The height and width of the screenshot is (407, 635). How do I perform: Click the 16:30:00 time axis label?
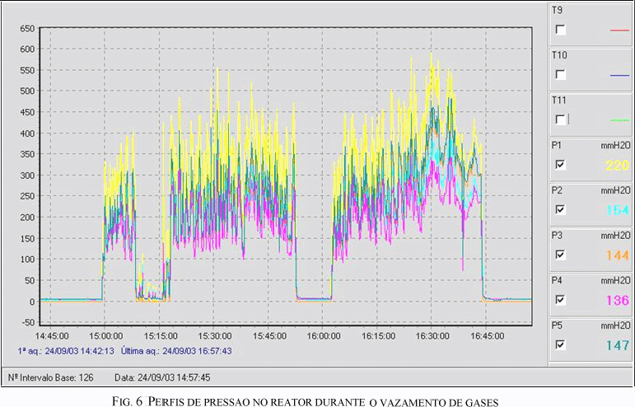point(432,336)
